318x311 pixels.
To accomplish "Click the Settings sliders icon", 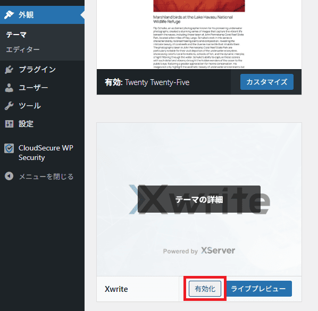I will point(9,124).
